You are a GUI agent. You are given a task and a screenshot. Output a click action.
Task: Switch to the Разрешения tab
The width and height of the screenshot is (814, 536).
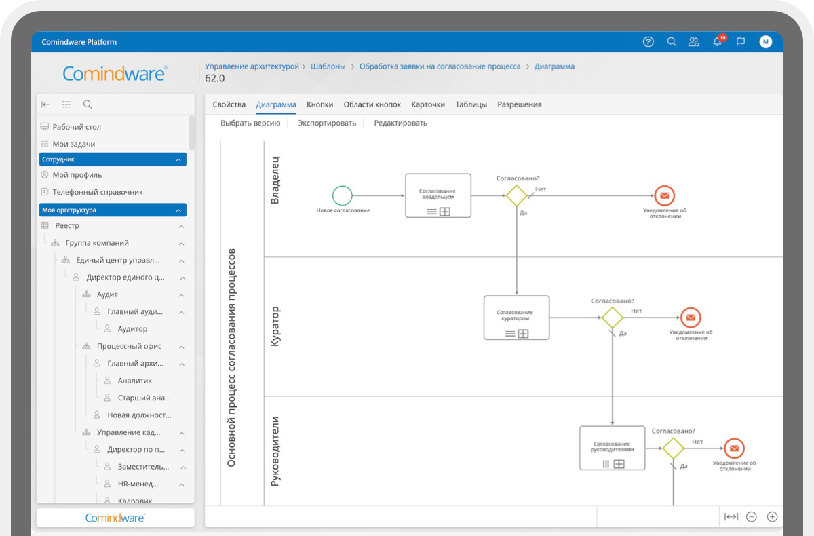tap(519, 104)
